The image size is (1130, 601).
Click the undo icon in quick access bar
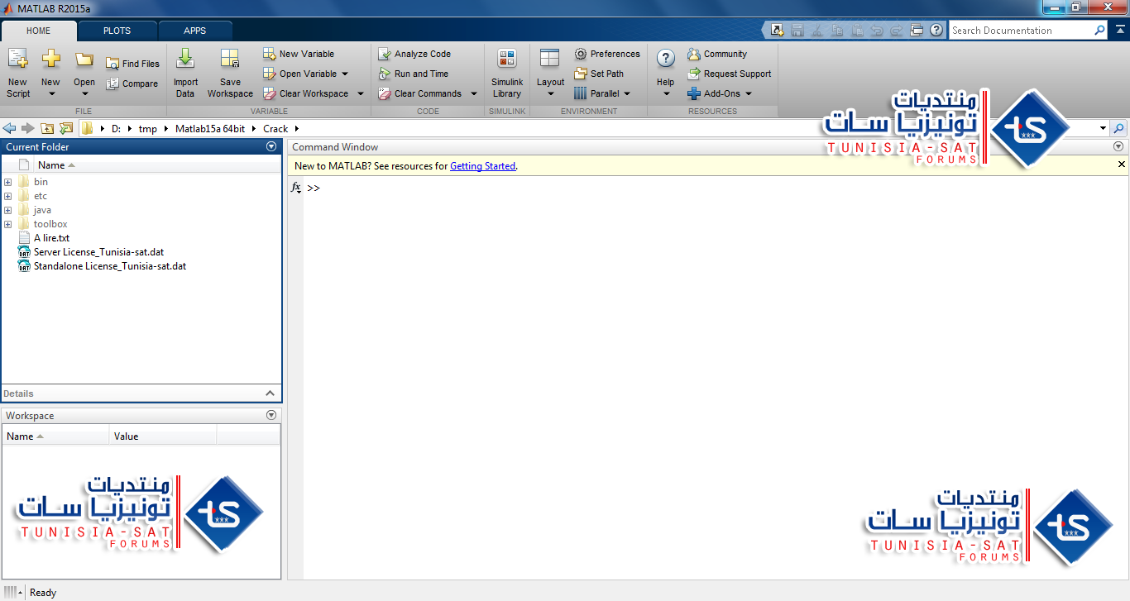coord(877,30)
